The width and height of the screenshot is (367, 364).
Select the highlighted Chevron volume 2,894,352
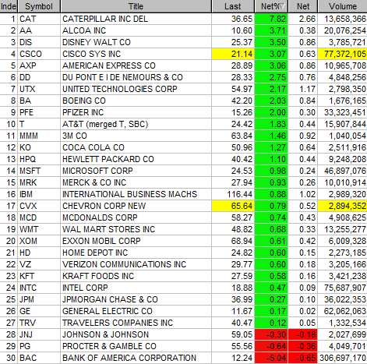(x=343, y=206)
